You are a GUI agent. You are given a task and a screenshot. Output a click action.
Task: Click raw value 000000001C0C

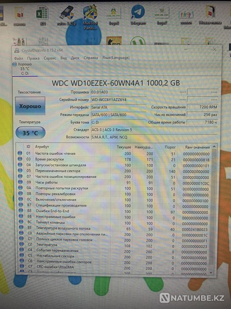tap(196, 184)
